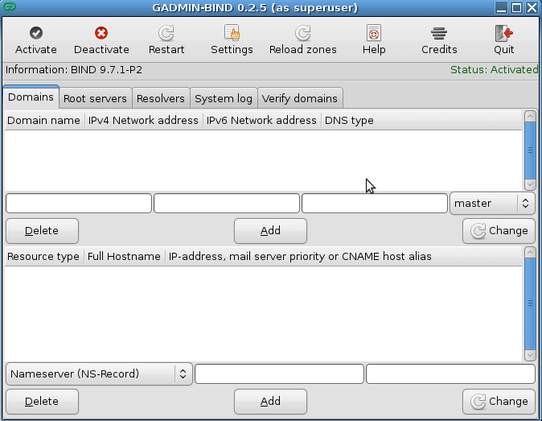The image size is (542, 421).
Task: Click records list scrollbar up arrow
Action: 530,252
